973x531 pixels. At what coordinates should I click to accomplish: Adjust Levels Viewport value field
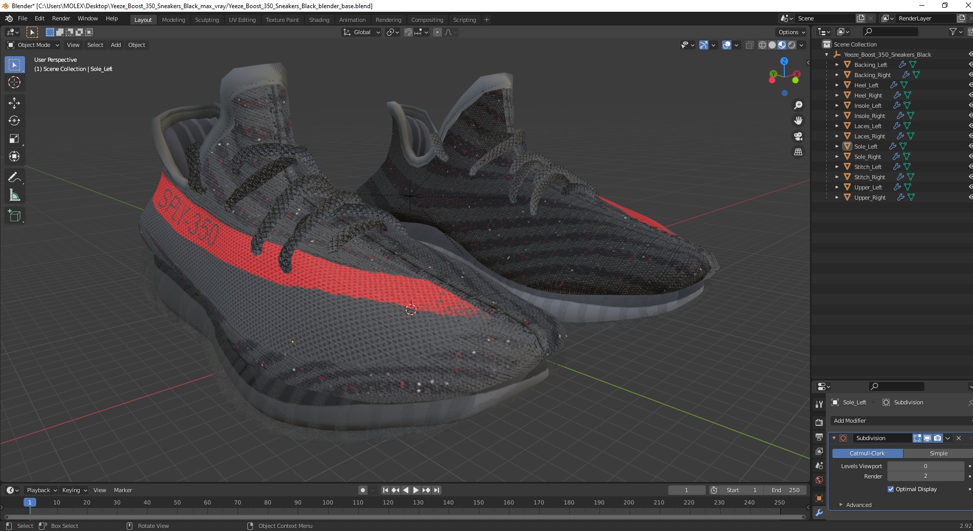(x=925, y=466)
